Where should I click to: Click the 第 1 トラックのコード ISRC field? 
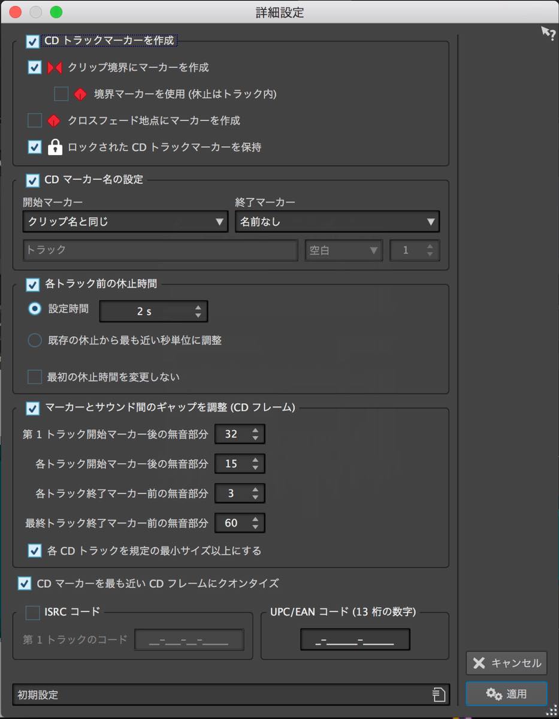(189, 640)
